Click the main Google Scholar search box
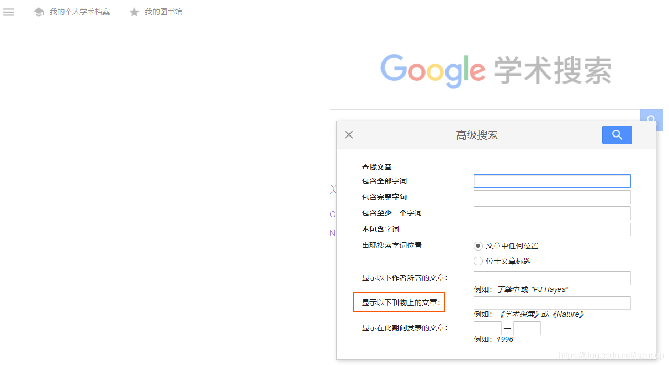 pyautogui.click(x=485, y=120)
